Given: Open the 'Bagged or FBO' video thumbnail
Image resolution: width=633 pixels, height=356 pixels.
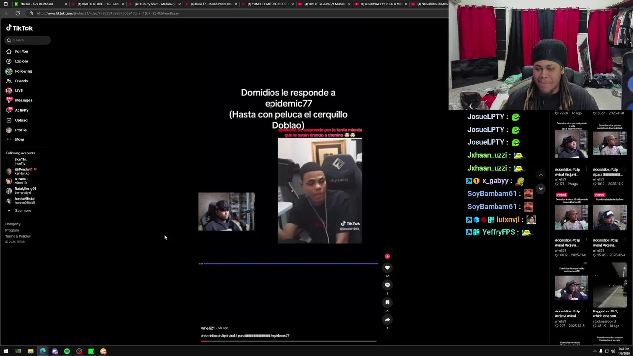Looking at the screenshot, I should pos(610,286).
